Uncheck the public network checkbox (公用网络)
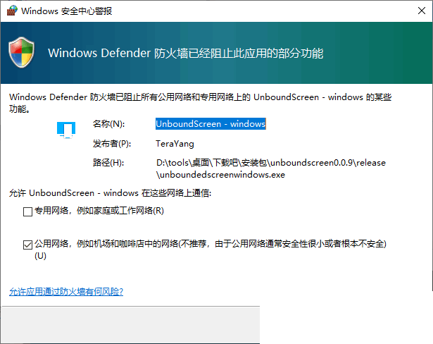The width and height of the screenshot is (433, 344). (x=27, y=245)
